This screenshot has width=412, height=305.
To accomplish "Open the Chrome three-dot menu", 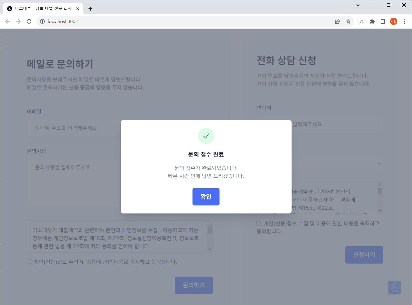I will 405,21.
